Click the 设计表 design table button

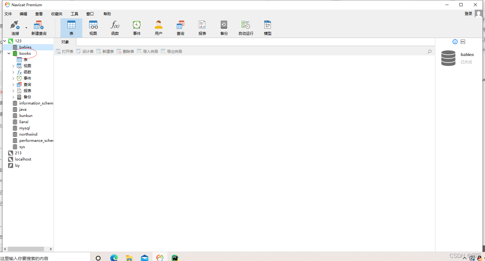tap(85, 52)
